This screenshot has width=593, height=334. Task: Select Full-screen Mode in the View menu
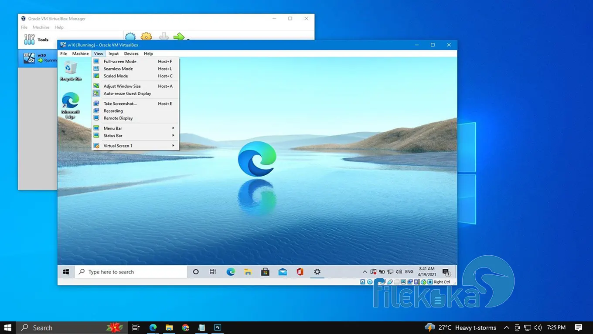(x=135, y=61)
